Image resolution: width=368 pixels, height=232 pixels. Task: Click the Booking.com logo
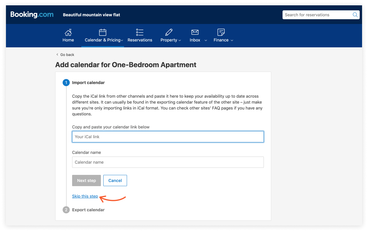click(x=32, y=14)
